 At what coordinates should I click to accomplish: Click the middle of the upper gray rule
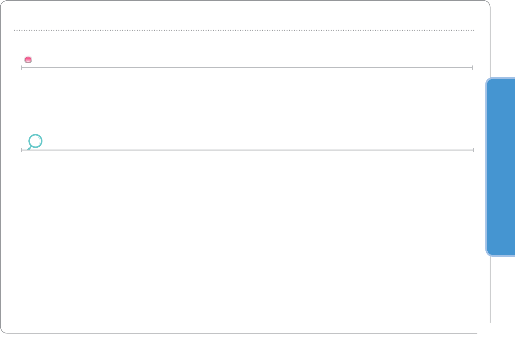click(247, 67)
